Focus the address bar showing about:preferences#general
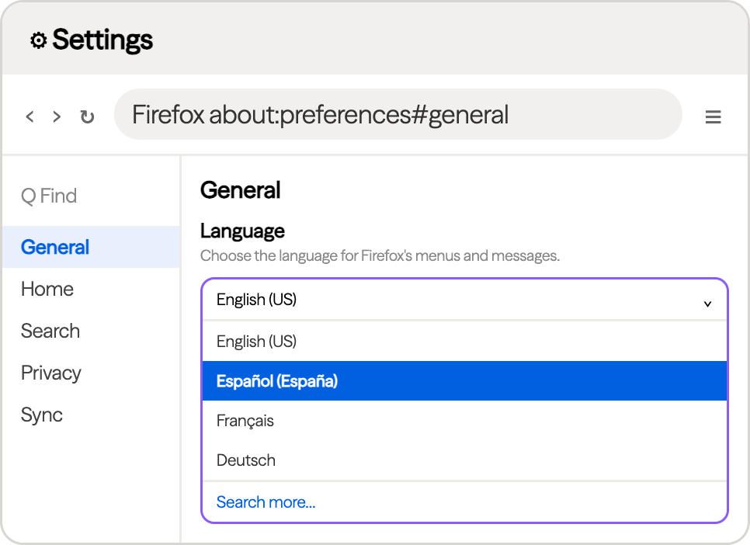This screenshot has width=750, height=545. (398, 114)
